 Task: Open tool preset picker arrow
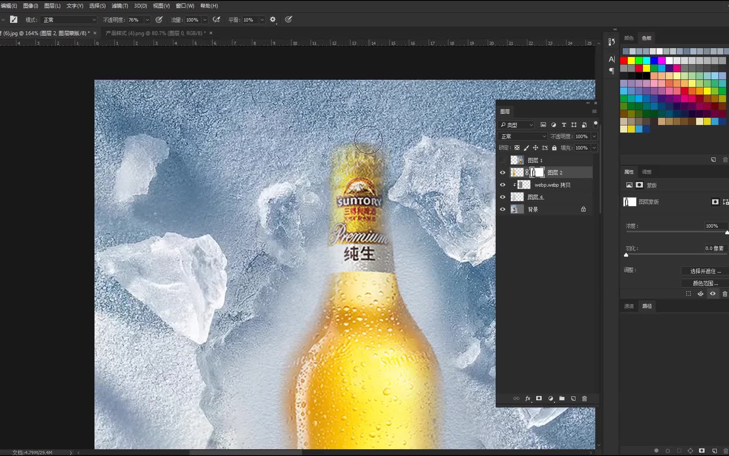click(3, 20)
